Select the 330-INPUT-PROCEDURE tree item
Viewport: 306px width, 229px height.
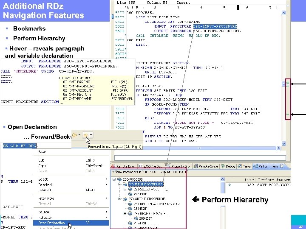tap(146, 184)
